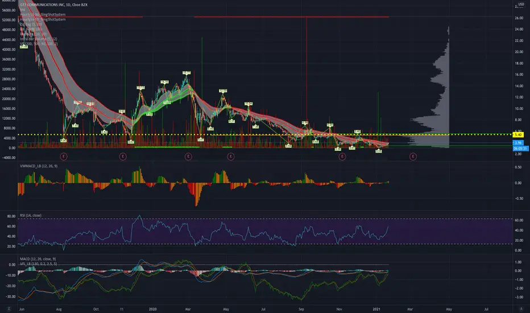Click the earnings E marker above Aug
The width and height of the screenshot is (530, 313).
[63, 156]
